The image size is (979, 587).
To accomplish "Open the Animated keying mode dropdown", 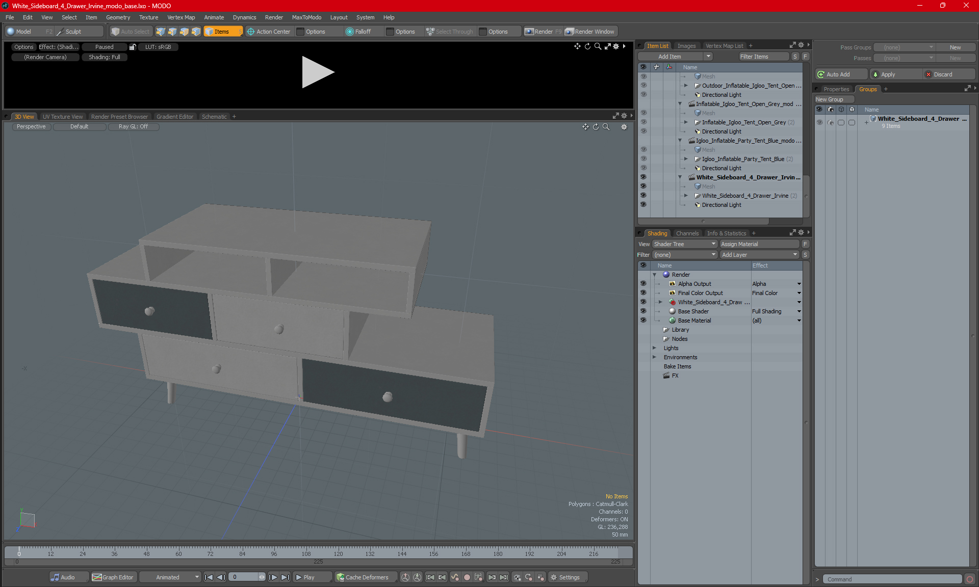I will (x=170, y=577).
